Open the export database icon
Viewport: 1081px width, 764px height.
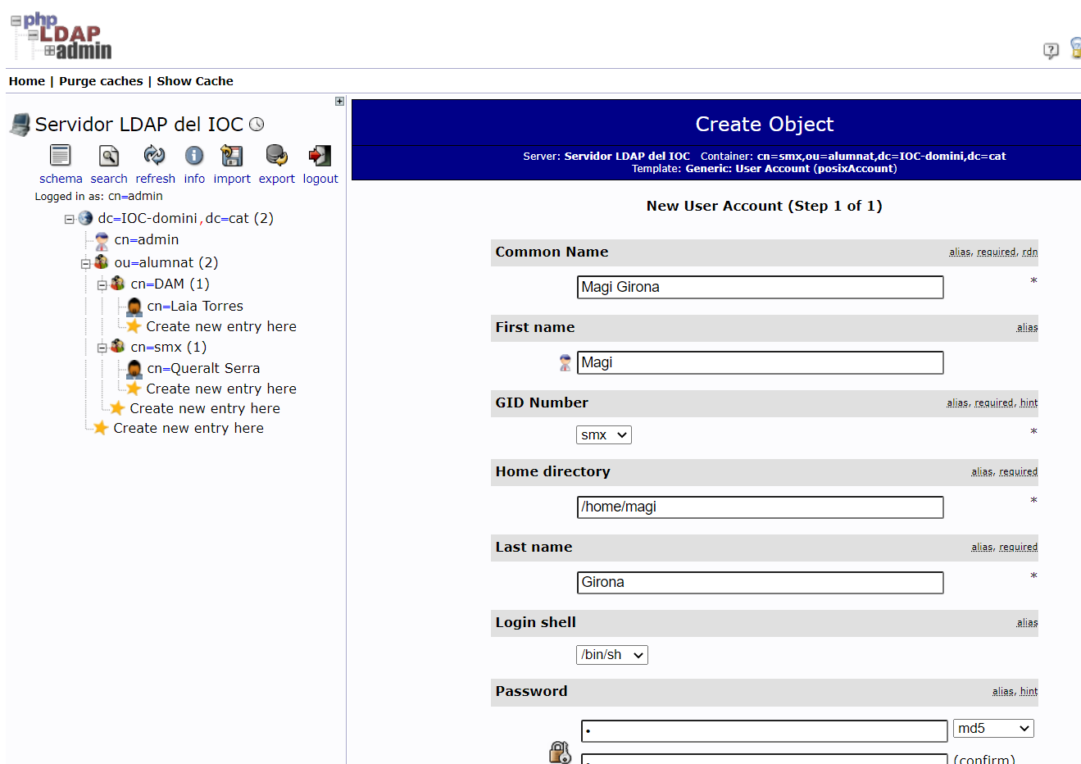pyautogui.click(x=276, y=156)
